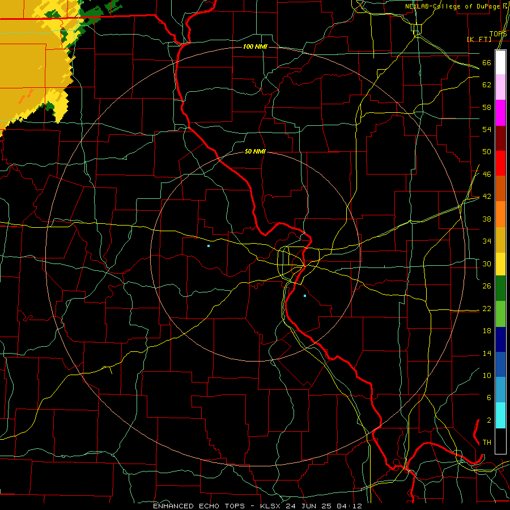Select the bright red legend swatch

point(500,163)
